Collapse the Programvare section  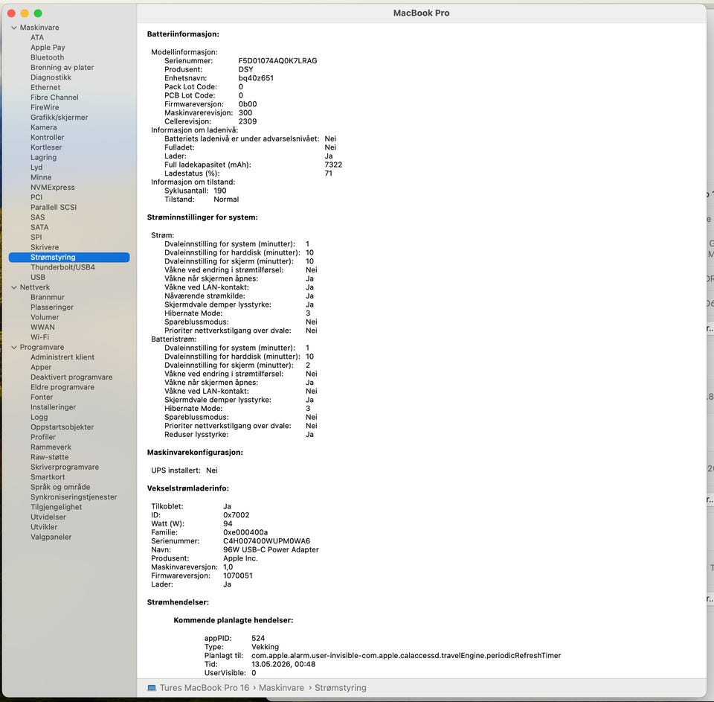14,348
